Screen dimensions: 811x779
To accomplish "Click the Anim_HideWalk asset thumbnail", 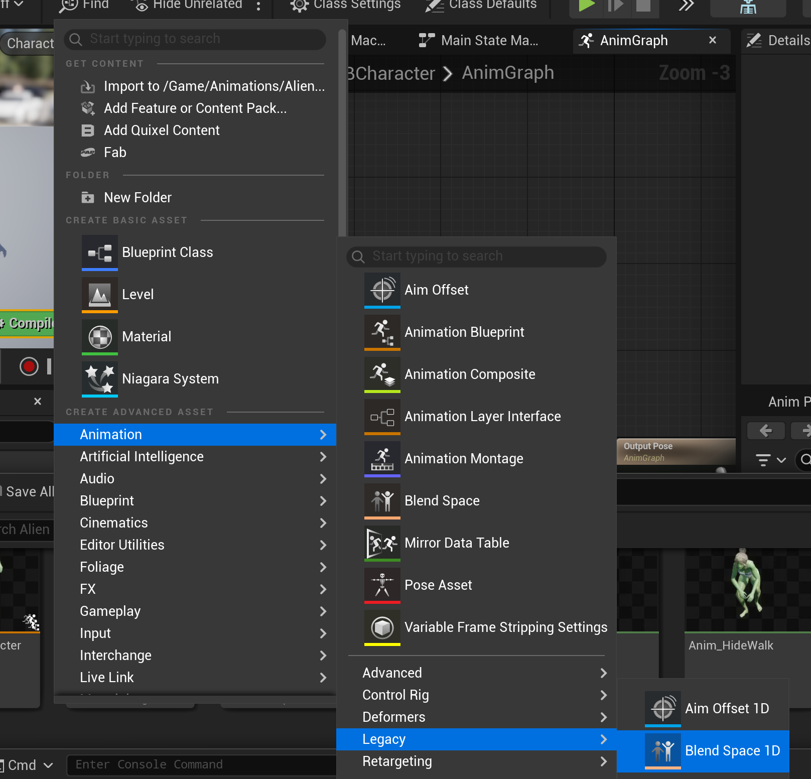I will [748, 590].
